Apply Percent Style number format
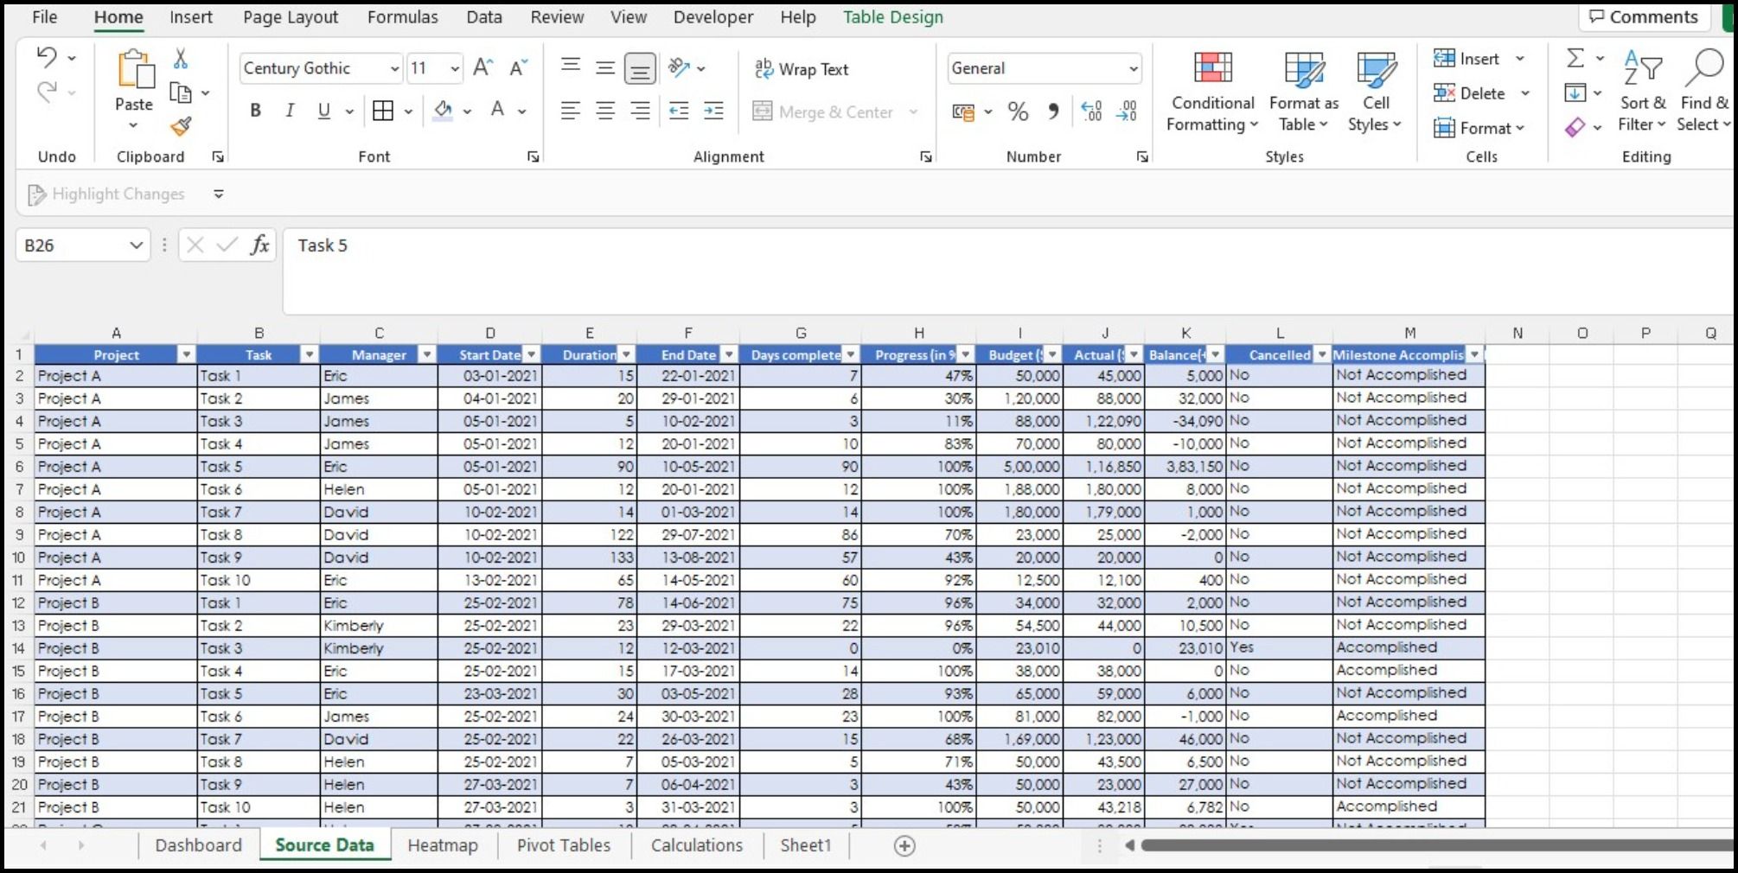Image resolution: width=1738 pixels, height=873 pixels. [x=1018, y=112]
